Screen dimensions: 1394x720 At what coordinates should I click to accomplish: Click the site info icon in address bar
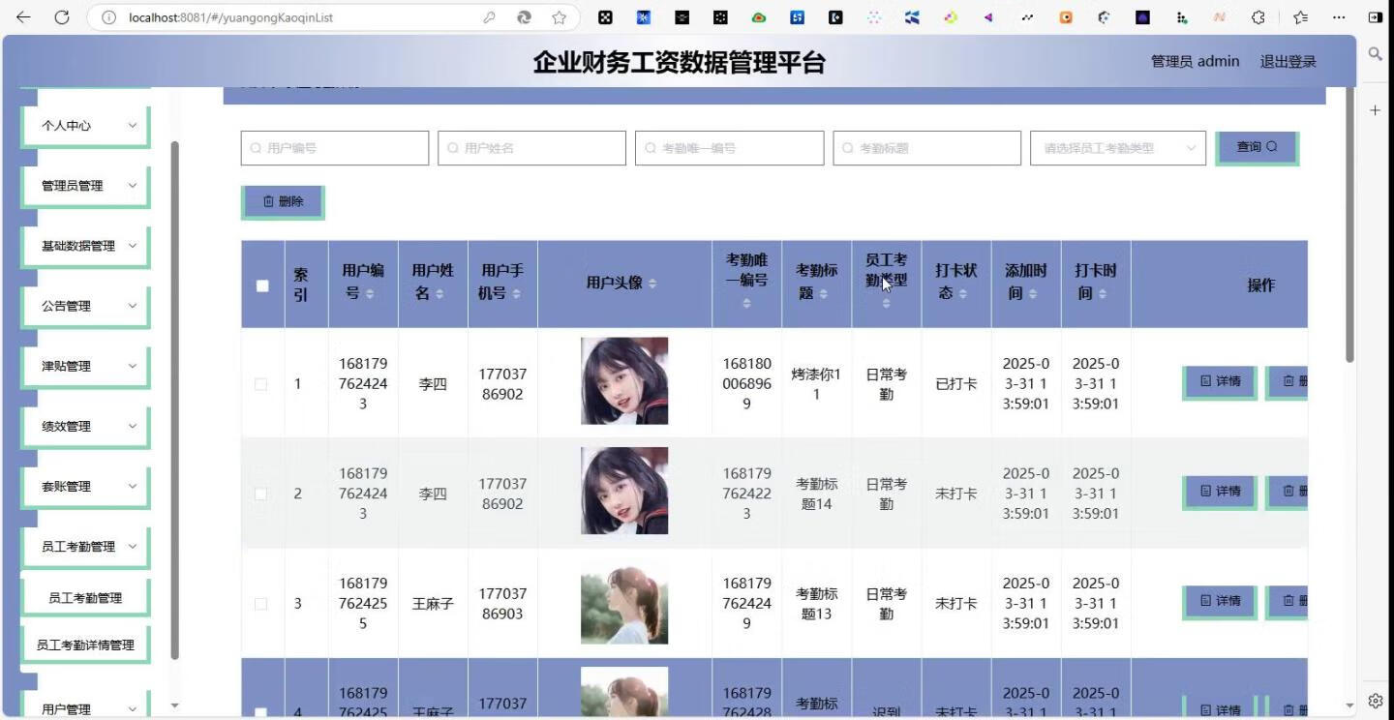coord(108,17)
